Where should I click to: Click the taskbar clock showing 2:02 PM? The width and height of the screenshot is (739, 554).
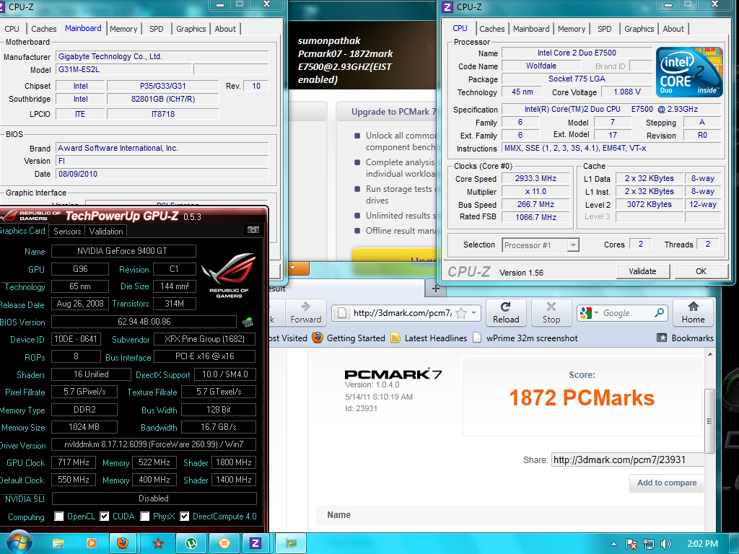tap(702, 544)
